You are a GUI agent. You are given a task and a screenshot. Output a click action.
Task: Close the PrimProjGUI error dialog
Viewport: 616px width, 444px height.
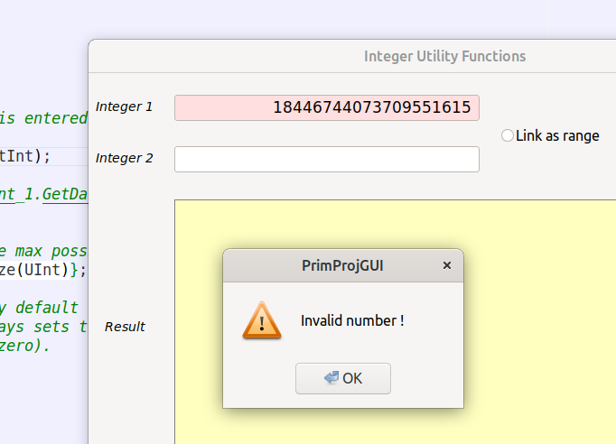[x=447, y=265]
